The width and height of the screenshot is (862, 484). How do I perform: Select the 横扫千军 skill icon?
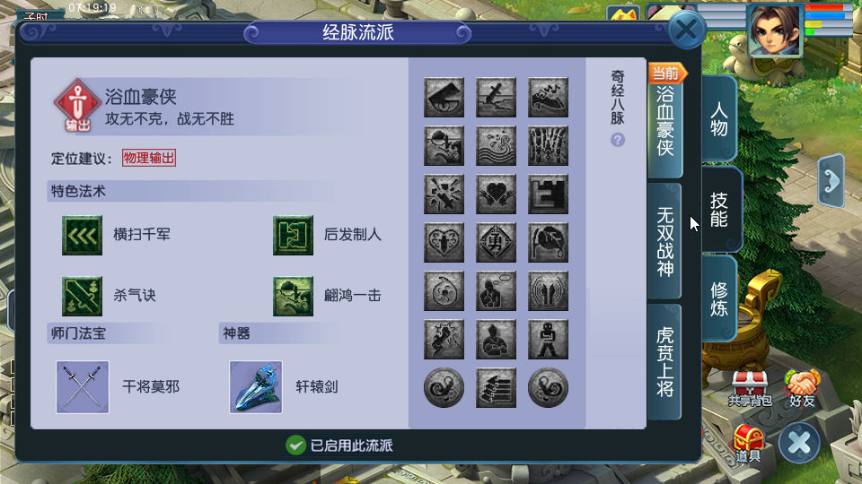click(82, 236)
